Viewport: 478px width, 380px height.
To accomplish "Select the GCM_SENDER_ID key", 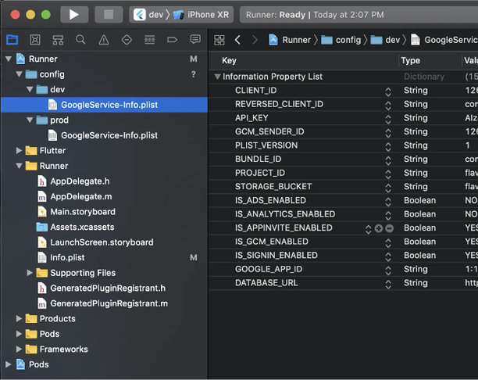I will point(269,131).
